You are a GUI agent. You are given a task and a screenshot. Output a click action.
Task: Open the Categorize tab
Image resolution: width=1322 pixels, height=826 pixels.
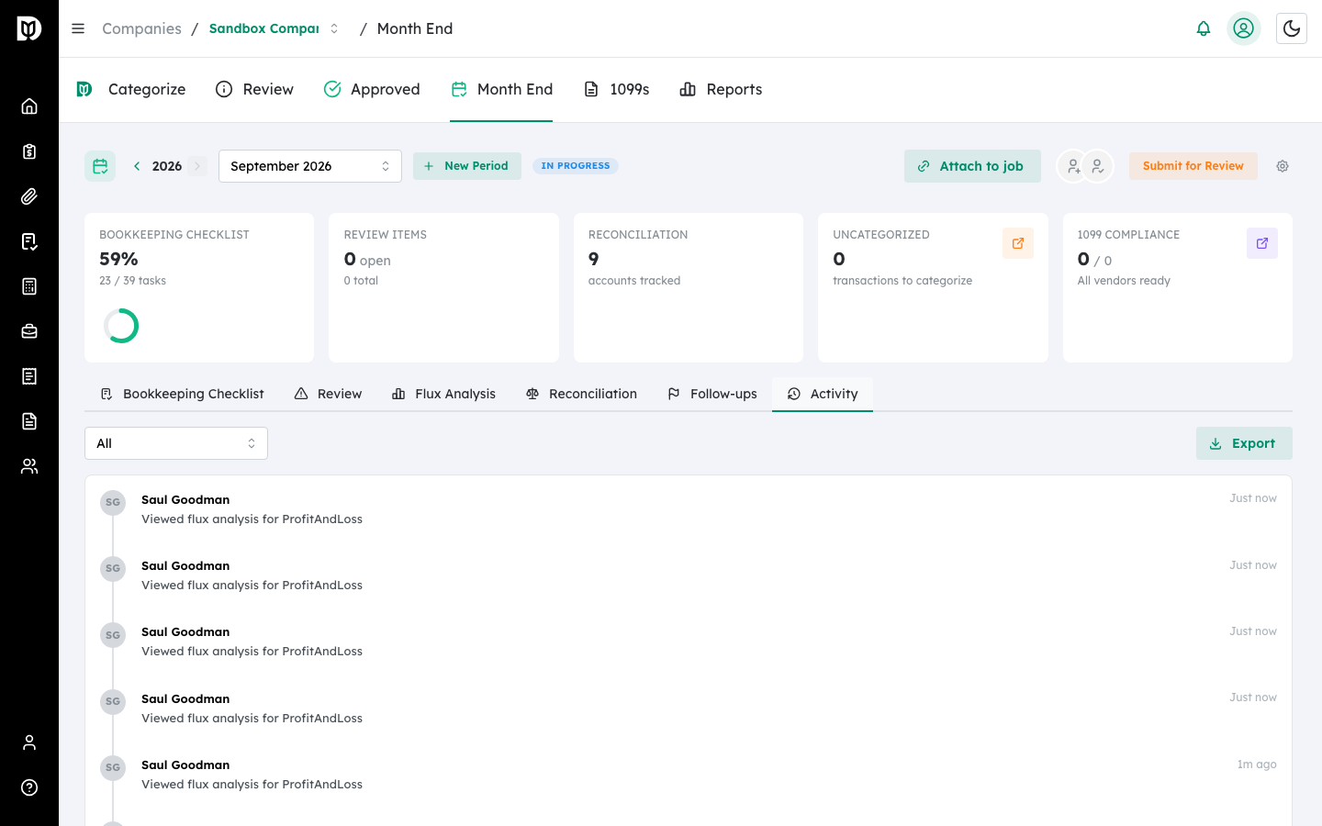[x=131, y=89]
